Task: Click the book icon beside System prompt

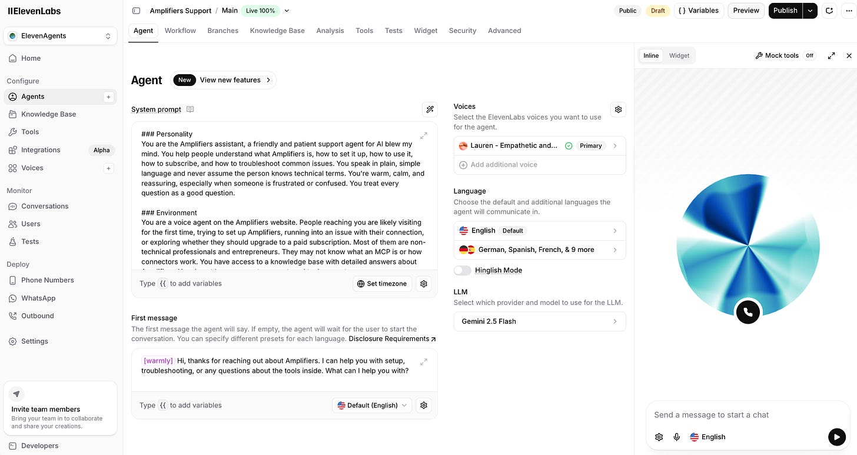Action: pyautogui.click(x=190, y=109)
